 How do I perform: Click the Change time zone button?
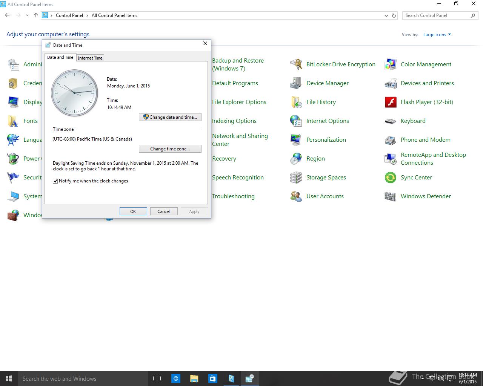tap(170, 149)
